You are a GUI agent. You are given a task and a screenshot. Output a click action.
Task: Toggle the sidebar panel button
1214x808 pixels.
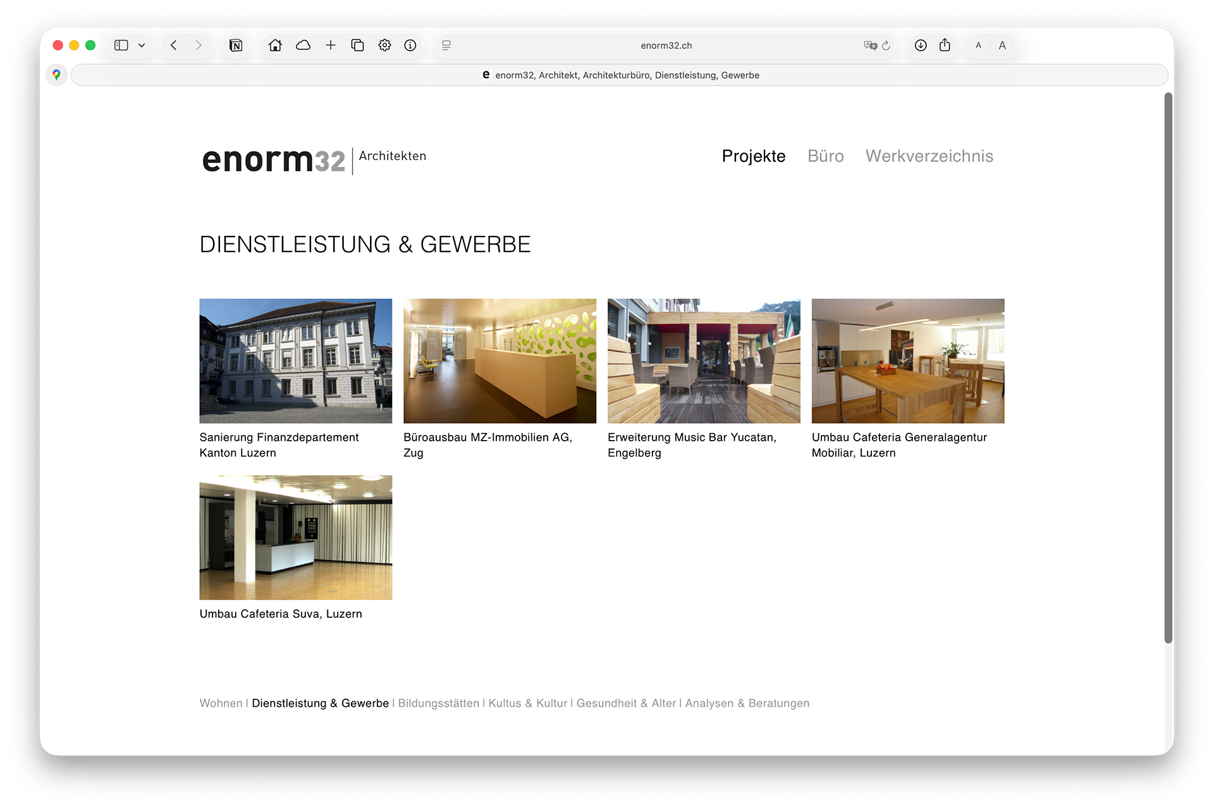(x=121, y=46)
